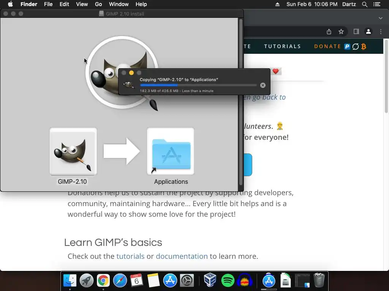Open the browser three-dot menu

[381, 31]
